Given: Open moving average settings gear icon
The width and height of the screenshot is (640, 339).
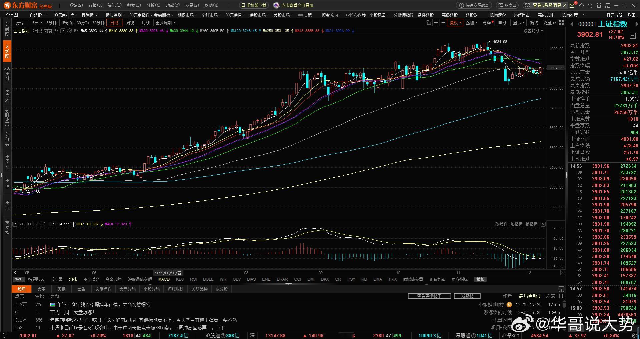Looking at the screenshot, I should (70, 31).
